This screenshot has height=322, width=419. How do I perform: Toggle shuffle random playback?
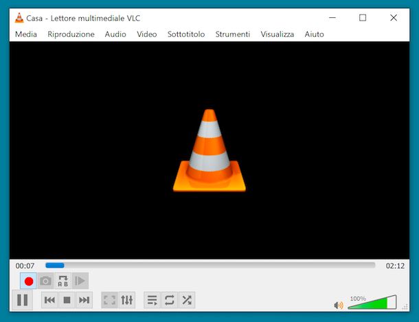click(187, 300)
